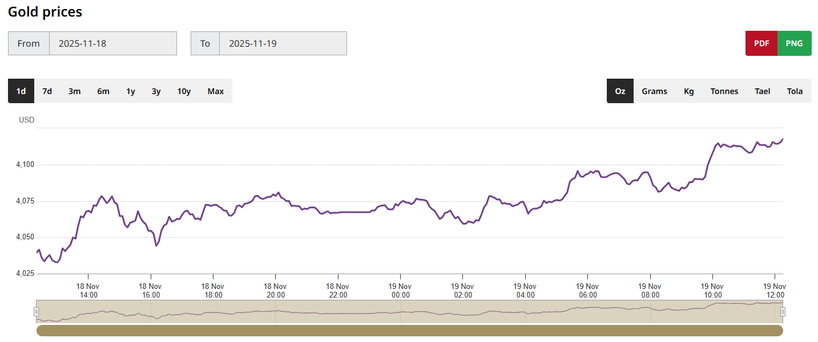Switch to 7d time range
This screenshot has width=818, height=342.
tap(47, 91)
